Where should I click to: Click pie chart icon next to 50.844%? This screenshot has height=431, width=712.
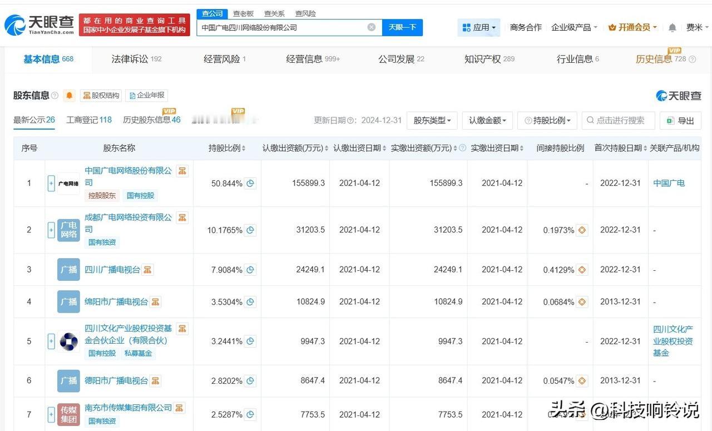[x=250, y=183]
